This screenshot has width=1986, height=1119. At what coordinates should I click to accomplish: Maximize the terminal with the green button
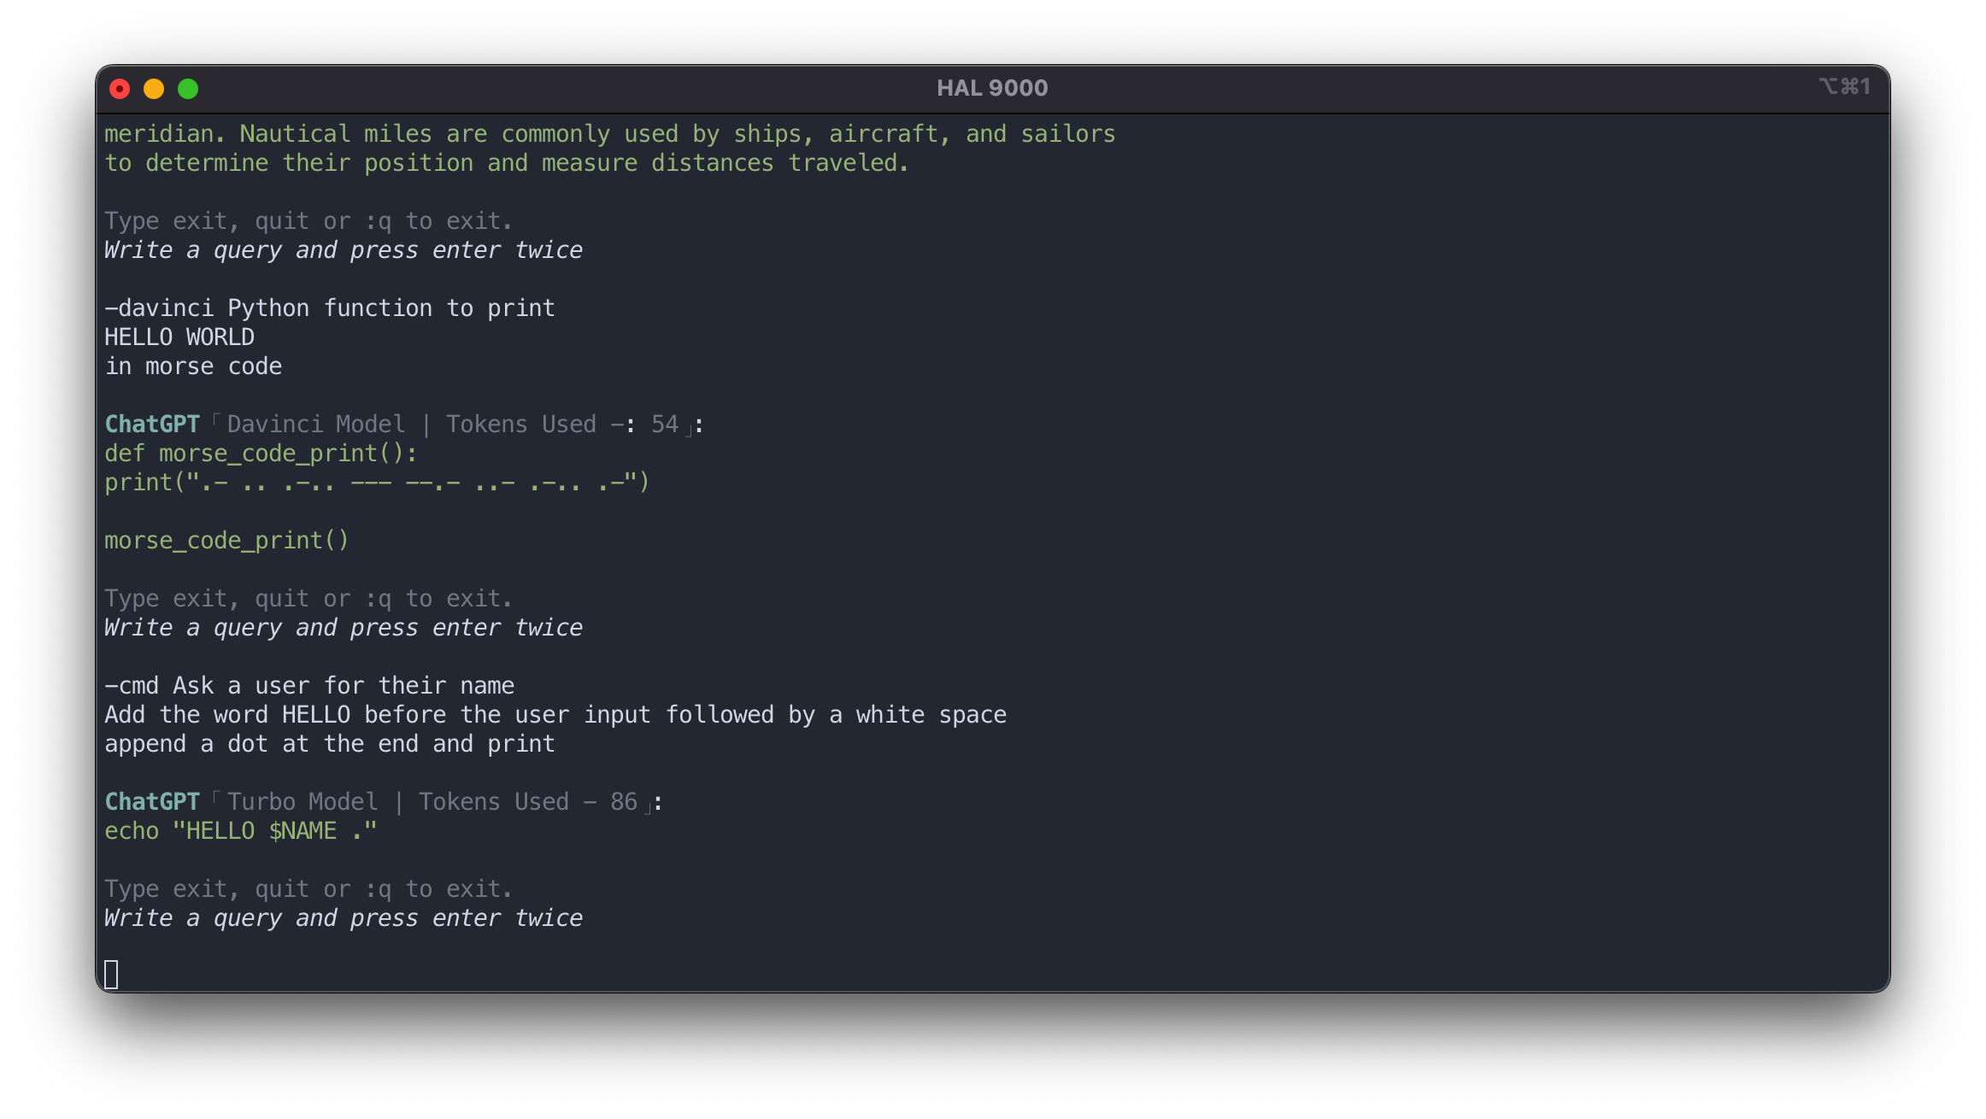tap(188, 89)
